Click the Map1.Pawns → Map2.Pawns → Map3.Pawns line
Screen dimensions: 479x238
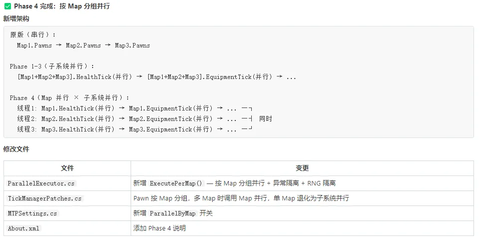pos(83,45)
